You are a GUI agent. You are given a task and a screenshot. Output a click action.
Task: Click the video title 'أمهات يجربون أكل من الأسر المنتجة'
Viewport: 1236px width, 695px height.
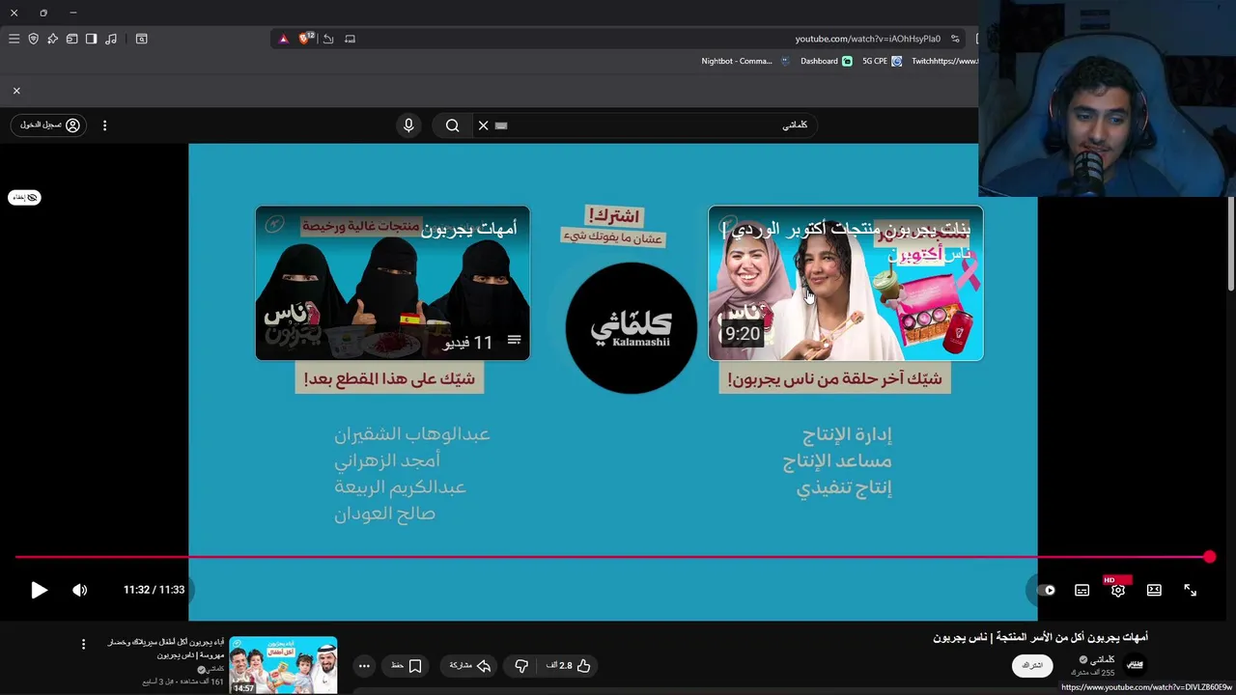click(1040, 638)
